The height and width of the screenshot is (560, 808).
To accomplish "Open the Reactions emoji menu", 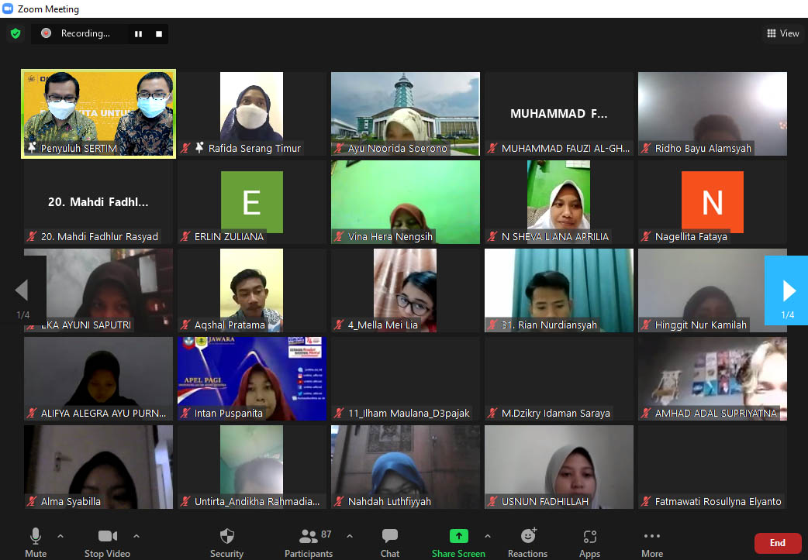I will (528, 537).
